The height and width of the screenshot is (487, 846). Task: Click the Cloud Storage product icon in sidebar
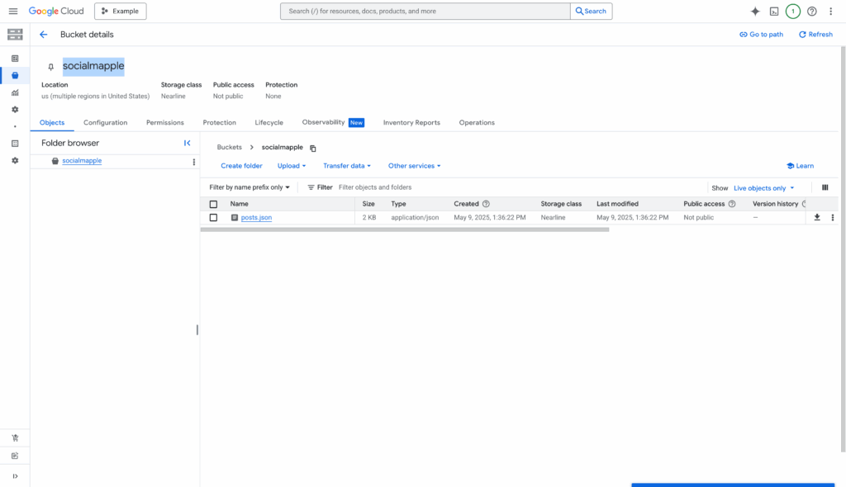[15, 35]
